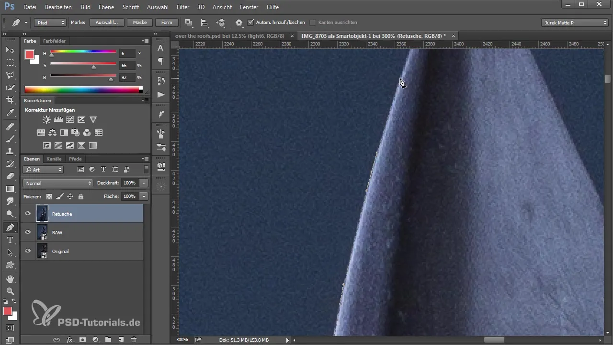Viewport: 613px width, 345px height.
Task: Switch to over the roofs.psd tab
Action: pos(230,36)
